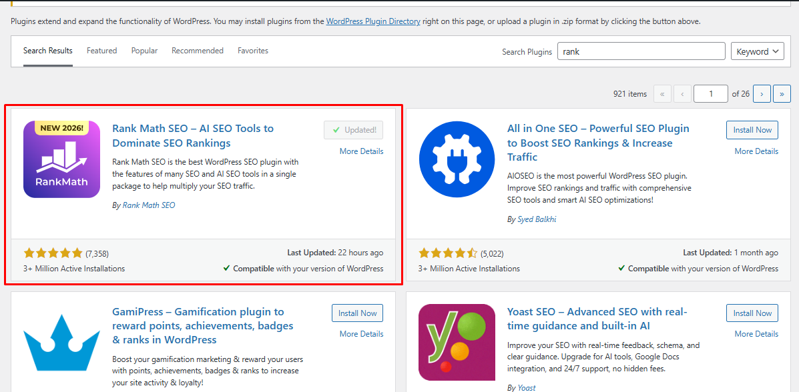
Task: Click the Search Plugins text field
Action: tap(641, 51)
